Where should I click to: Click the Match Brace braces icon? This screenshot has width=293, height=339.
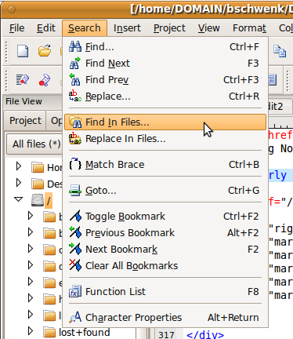(x=75, y=165)
